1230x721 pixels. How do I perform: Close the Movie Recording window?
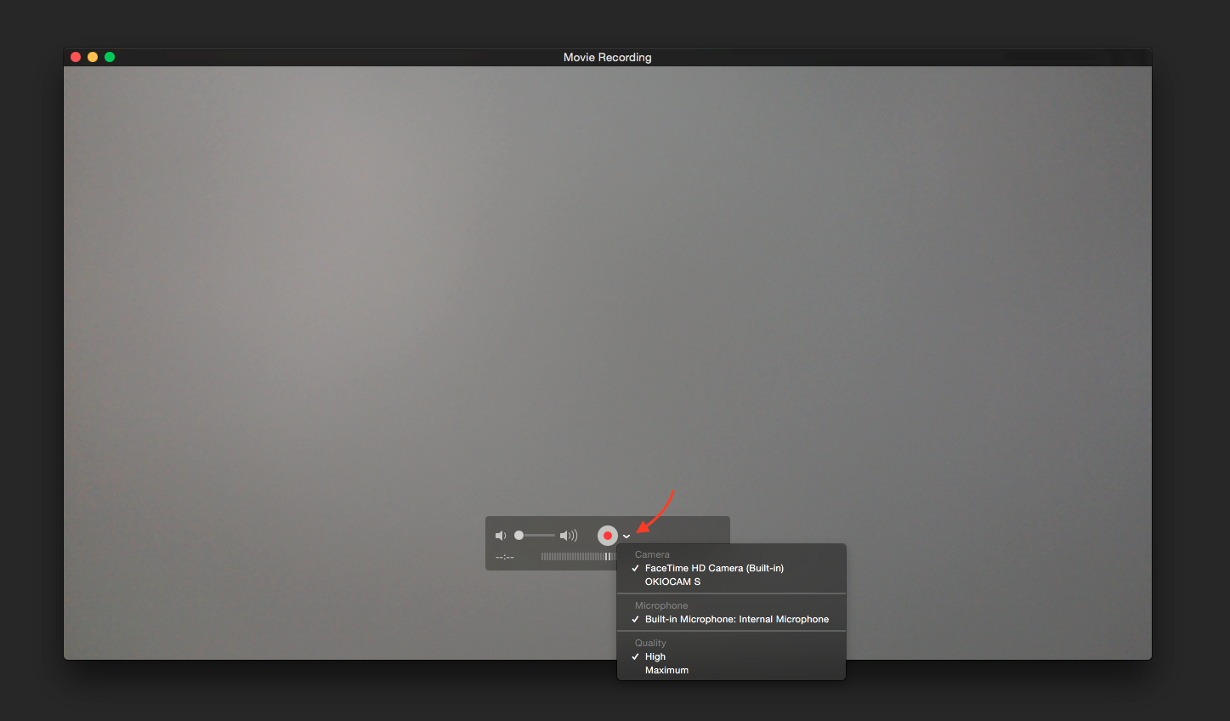[76, 57]
